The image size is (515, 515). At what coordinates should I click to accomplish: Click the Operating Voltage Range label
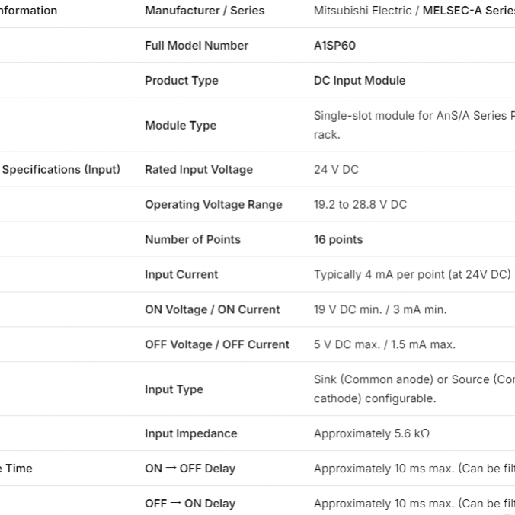click(213, 205)
